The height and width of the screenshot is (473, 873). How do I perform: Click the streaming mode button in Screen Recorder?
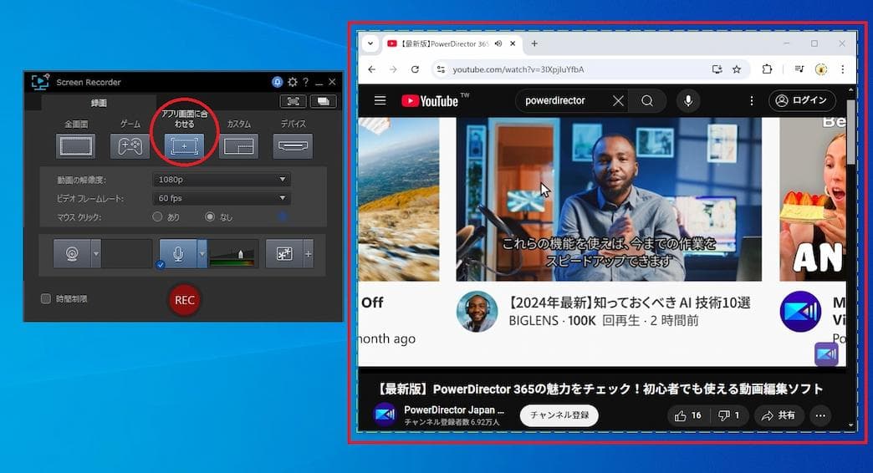(323, 101)
